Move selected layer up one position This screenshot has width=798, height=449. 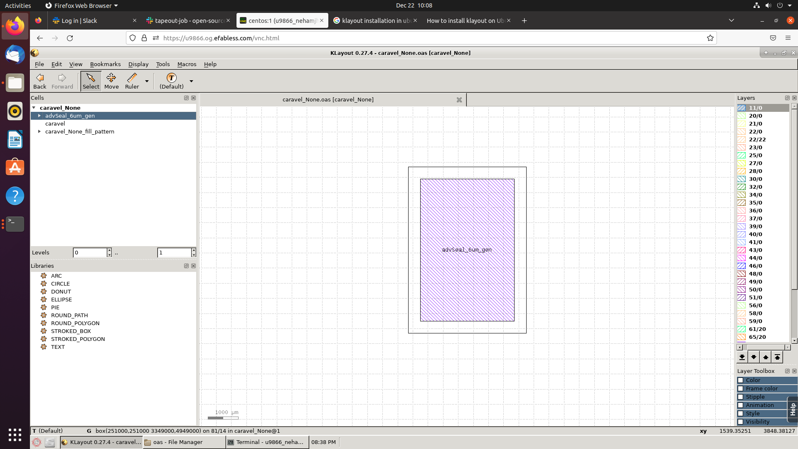pos(765,357)
